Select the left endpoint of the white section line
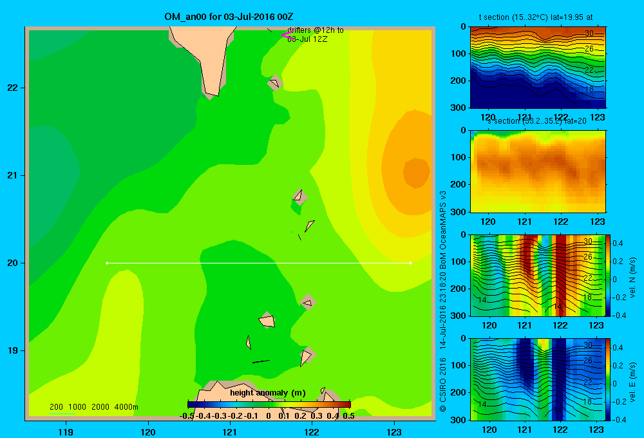 coord(107,263)
